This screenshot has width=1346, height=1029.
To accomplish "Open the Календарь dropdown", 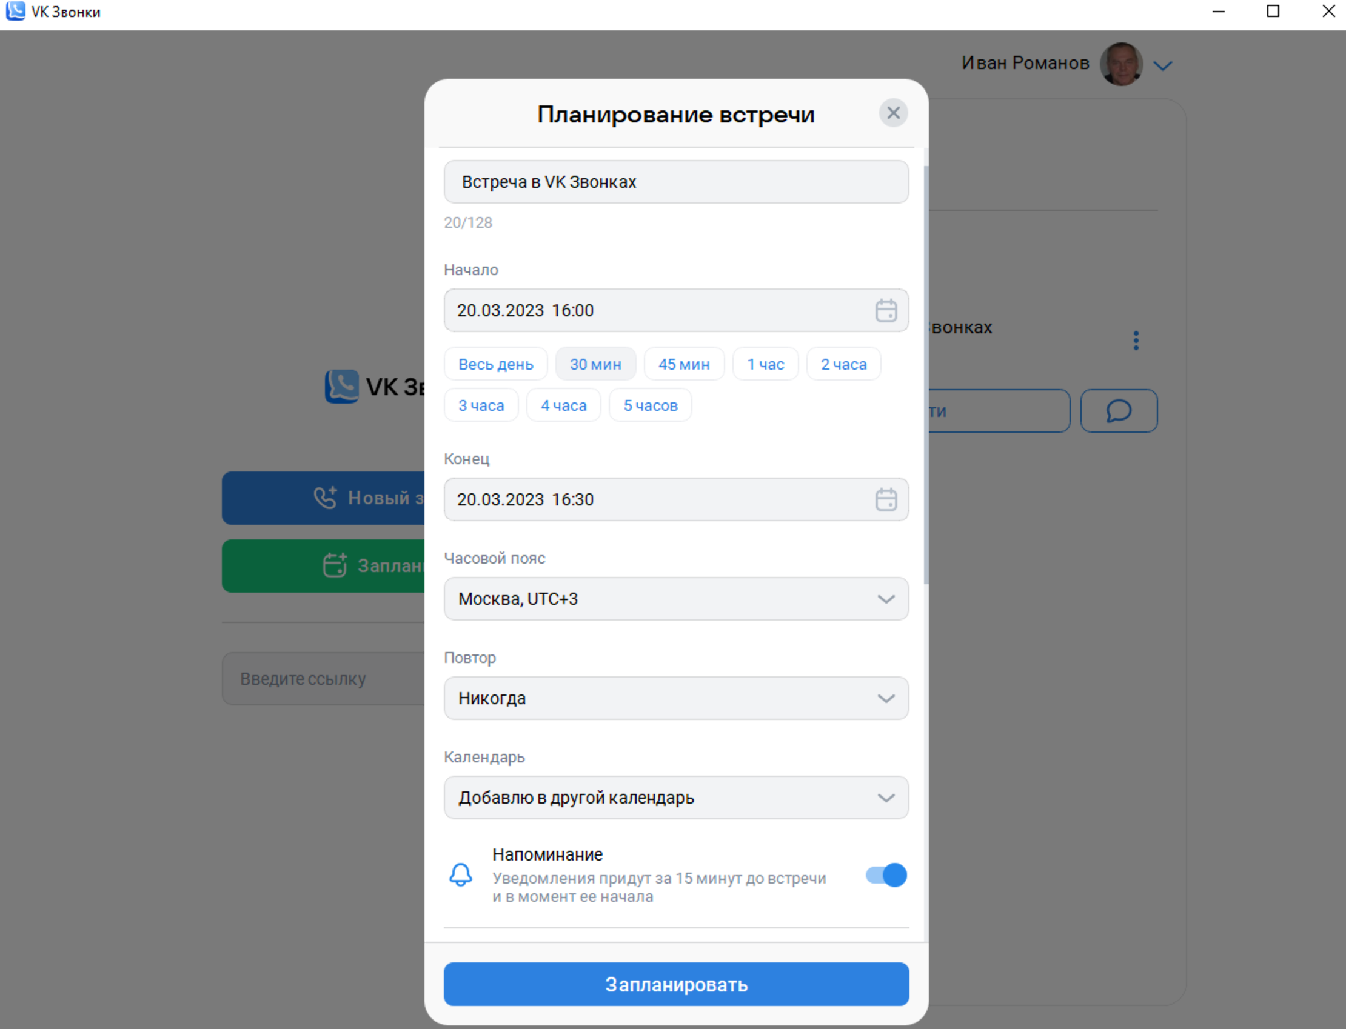I will coord(677,798).
